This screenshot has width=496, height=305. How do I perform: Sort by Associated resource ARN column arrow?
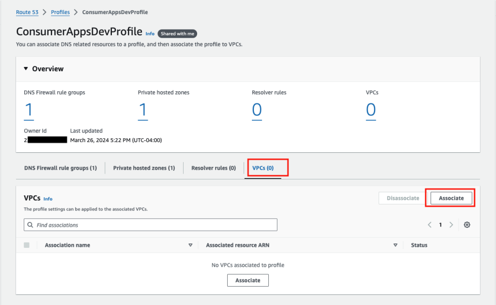[x=396, y=245]
